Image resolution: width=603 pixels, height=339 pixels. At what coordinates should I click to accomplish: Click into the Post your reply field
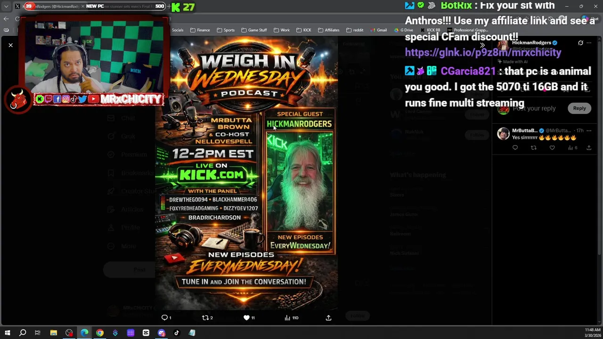coord(534,108)
